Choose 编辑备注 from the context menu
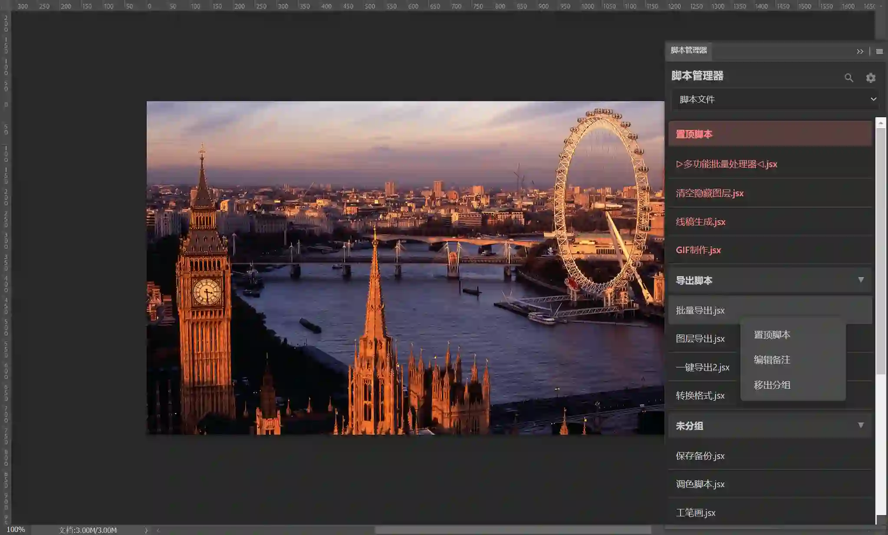 tap(772, 360)
